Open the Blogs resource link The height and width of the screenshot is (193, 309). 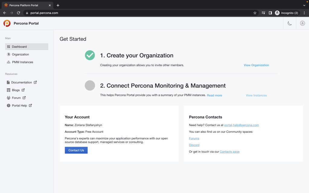pyautogui.click(x=16, y=90)
